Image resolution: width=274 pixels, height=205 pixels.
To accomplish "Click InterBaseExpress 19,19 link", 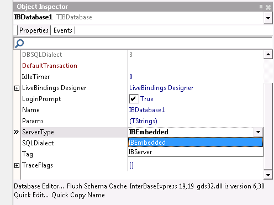I will click(x=161, y=186).
